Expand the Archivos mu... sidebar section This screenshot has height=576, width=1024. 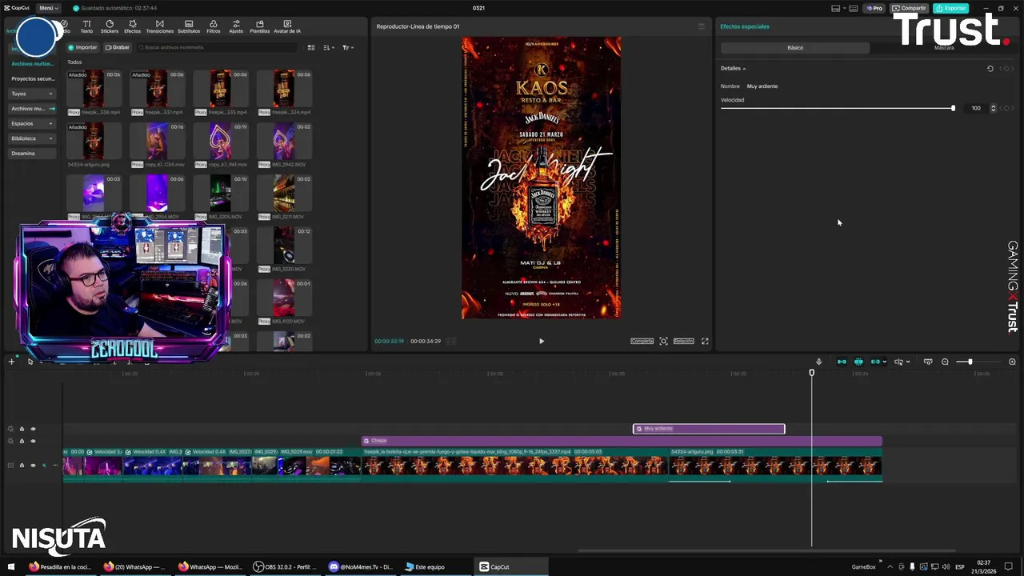[32, 109]
